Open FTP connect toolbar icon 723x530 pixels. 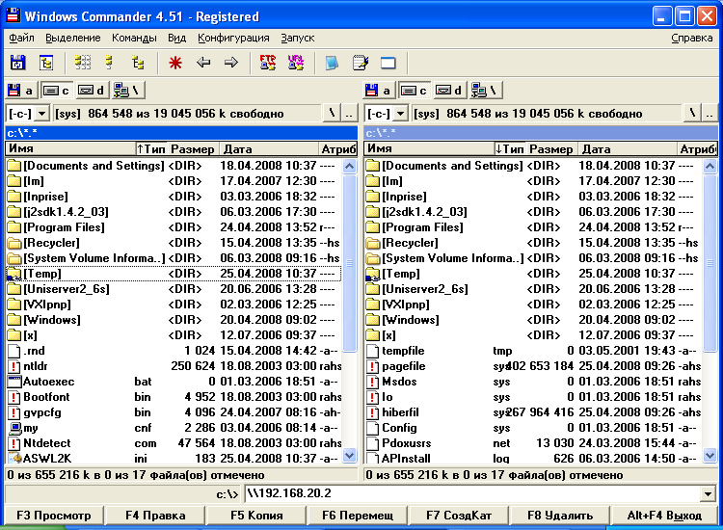(x=268, y=63)
